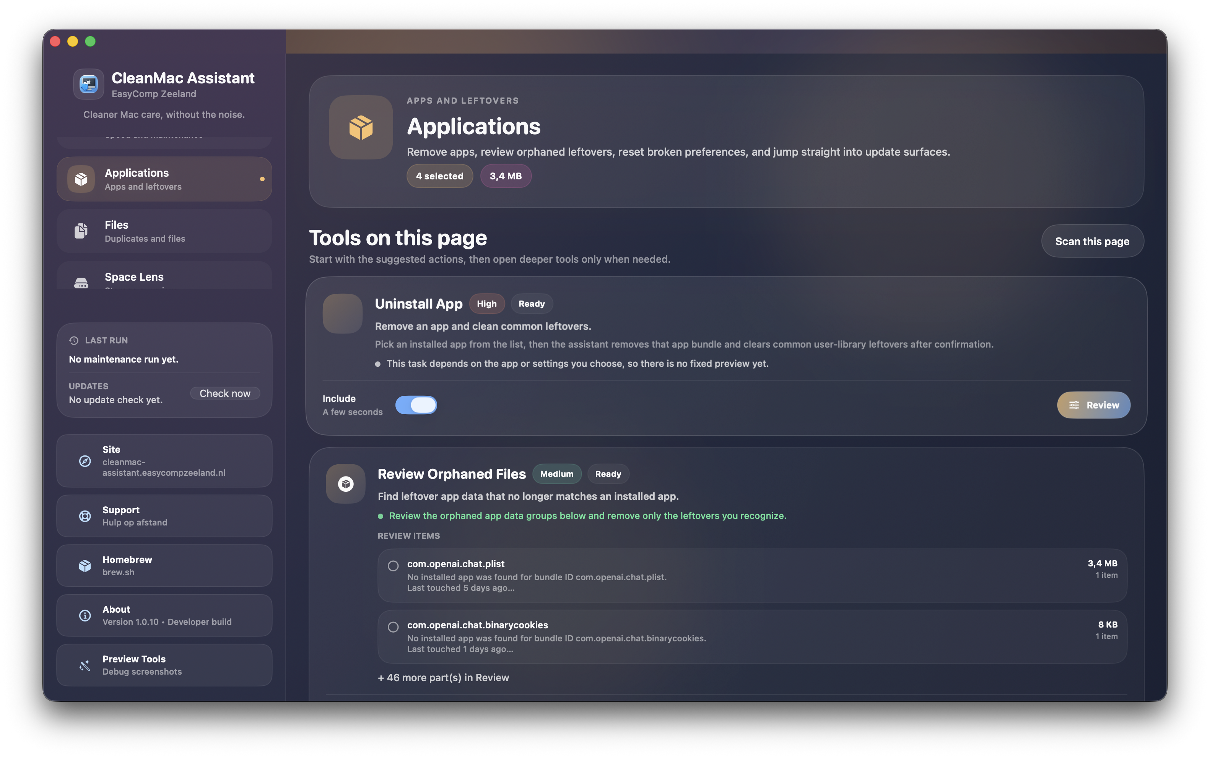Open the 4 selected badge
This screenshot has width=1210, height=758.
[x=439, y=176]
